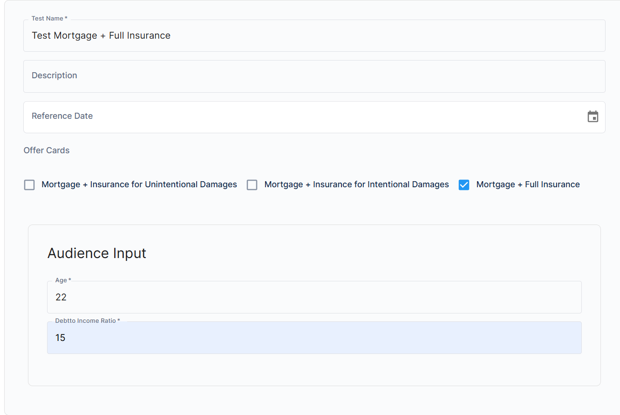
Task: Enable Mortgage + Insurance for Unintentional Damages checkbox
Action: [x=29, y=185]
